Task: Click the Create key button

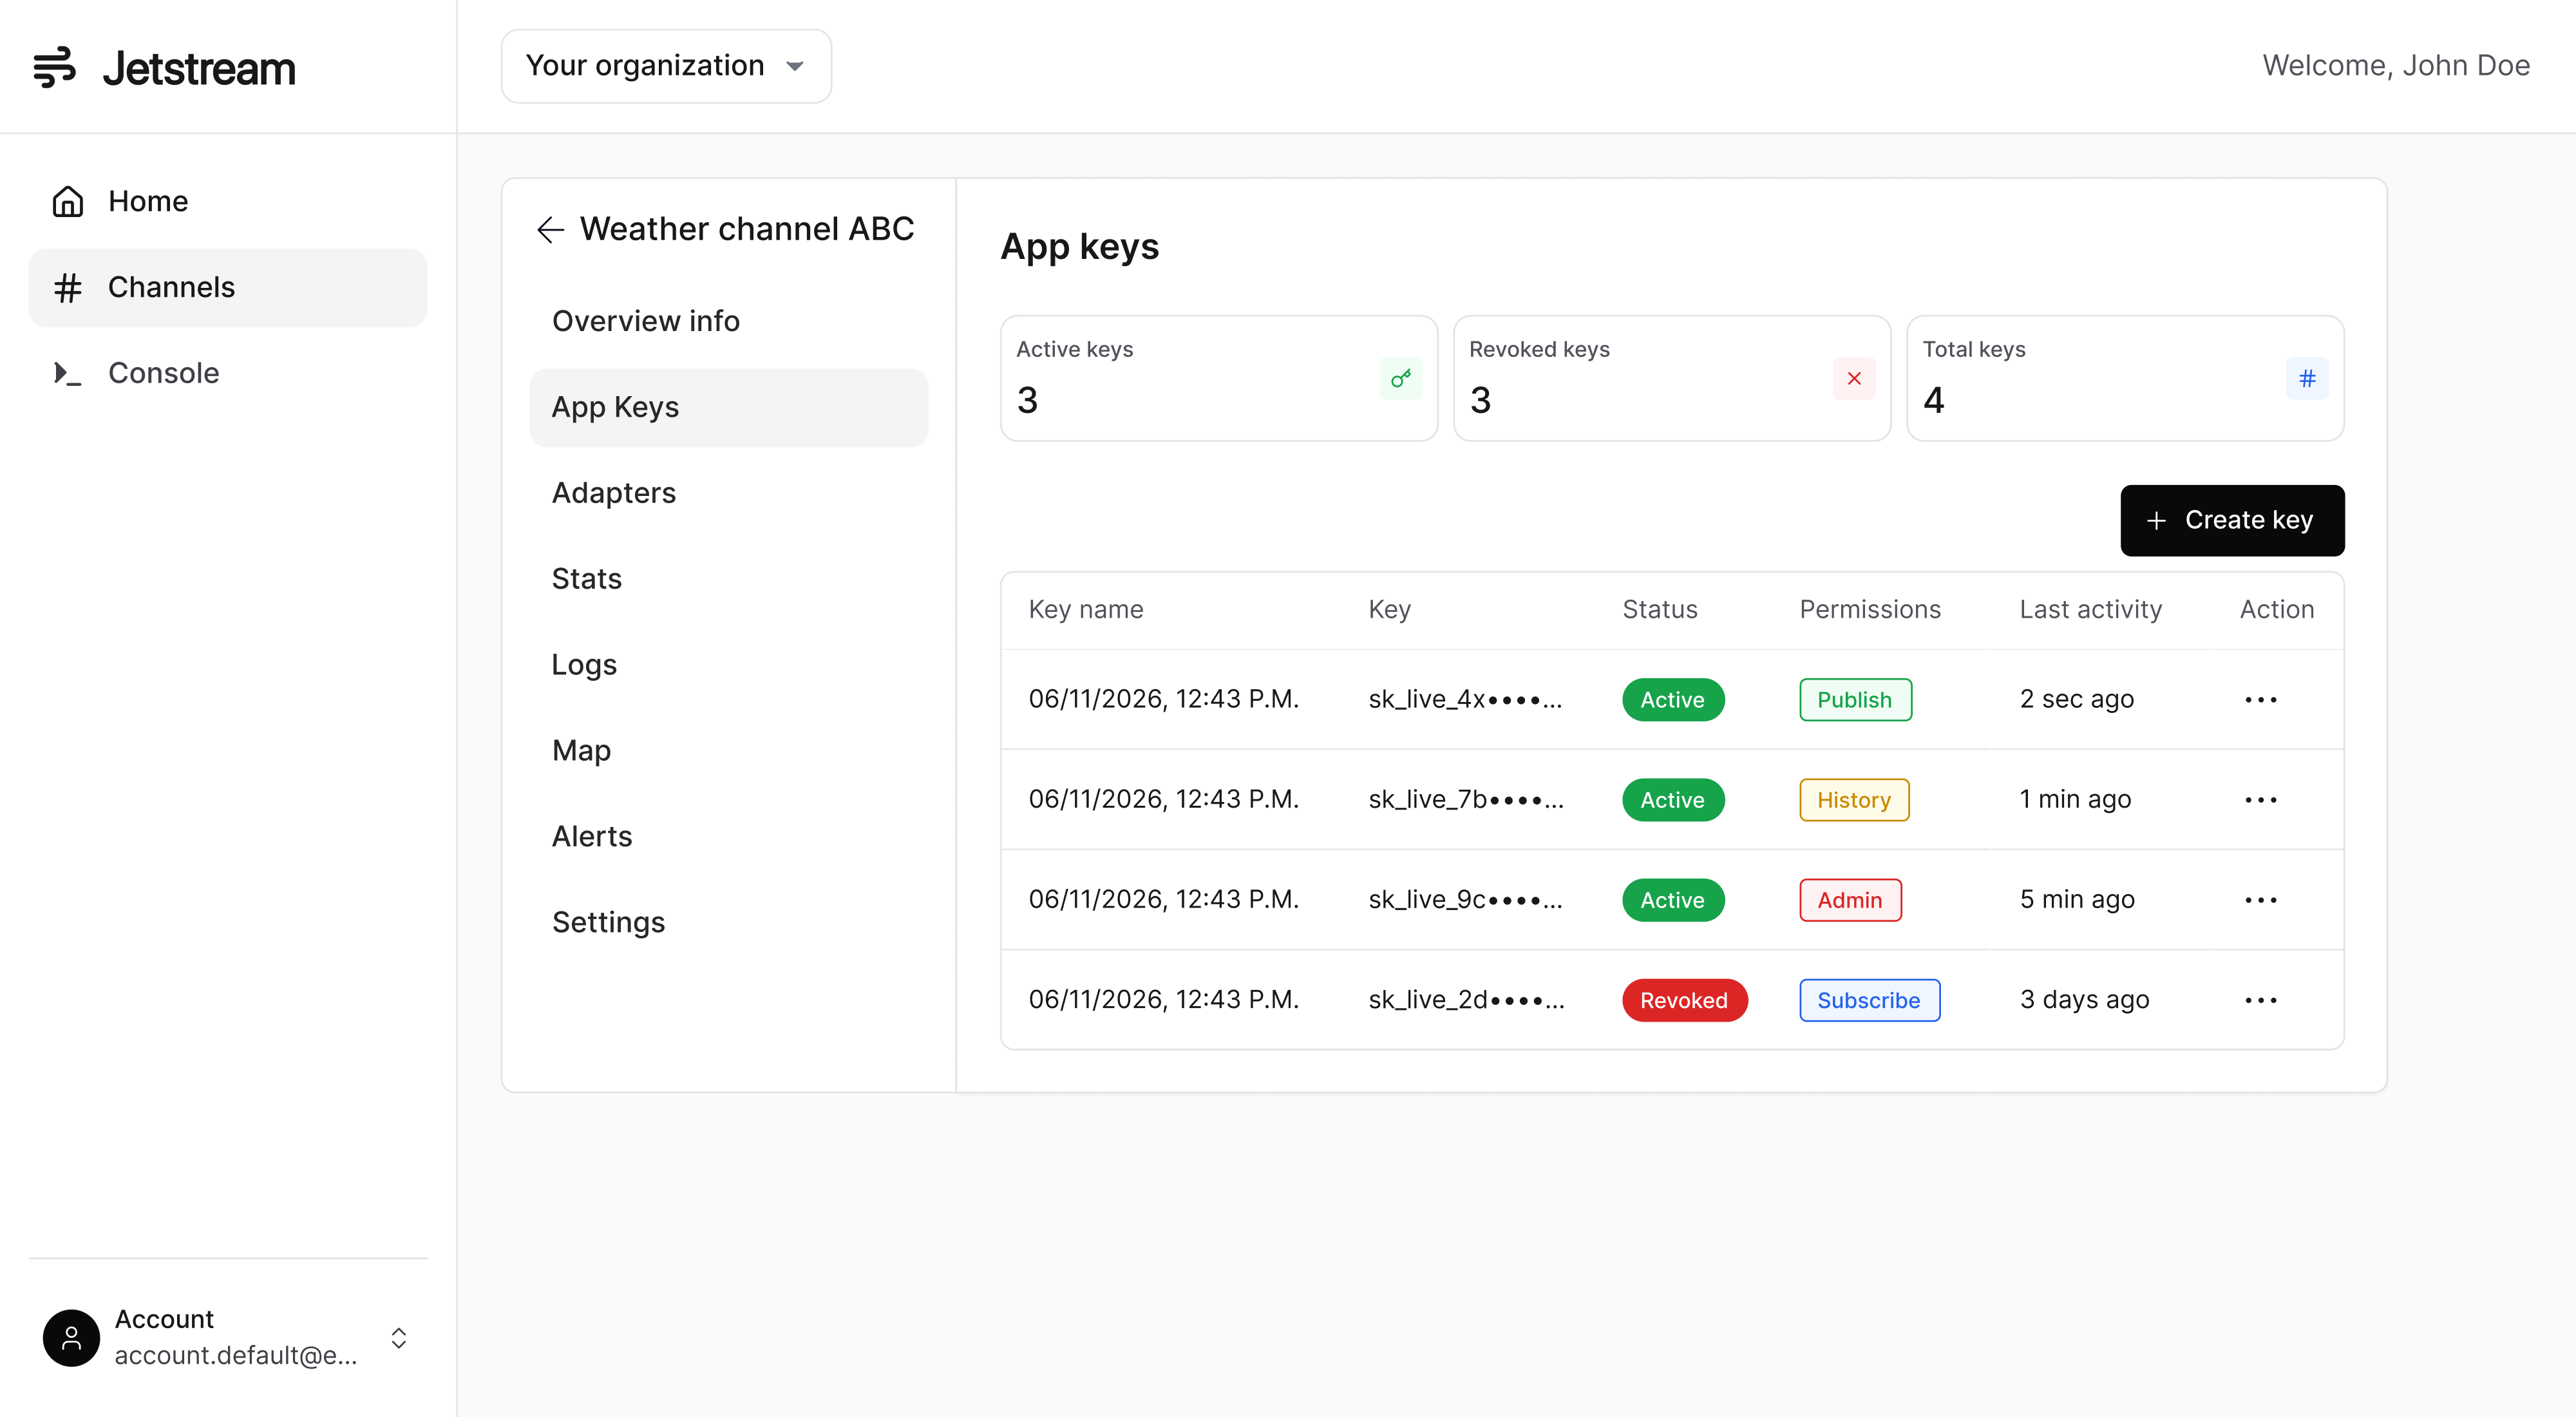Action: 2232,520
